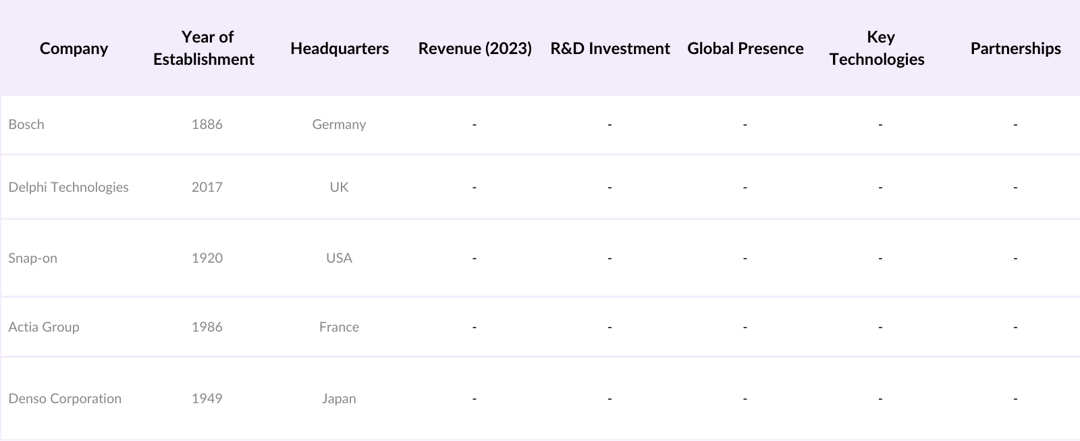The image size is (1080, 441).
Task: Select the Japan headquarters cell
Action: 339,398
